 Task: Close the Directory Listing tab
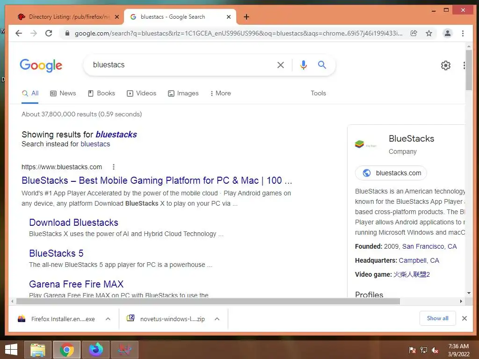click(116, 17)
